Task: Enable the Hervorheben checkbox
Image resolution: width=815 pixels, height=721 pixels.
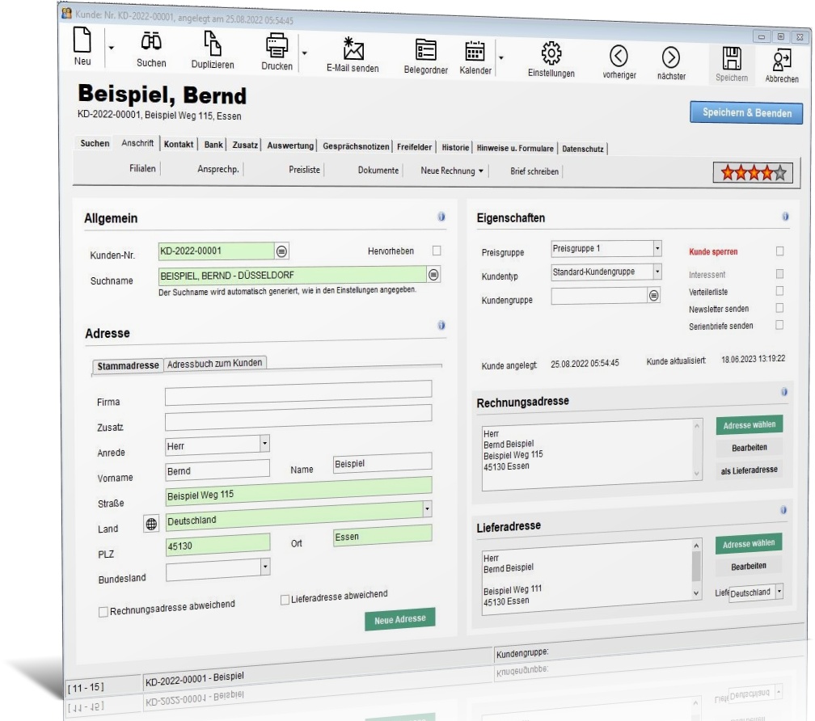Action: coord(437,251)
